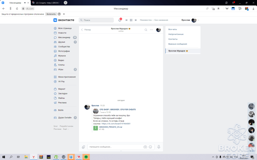Select the Все чаты filter

pos(173,29)
